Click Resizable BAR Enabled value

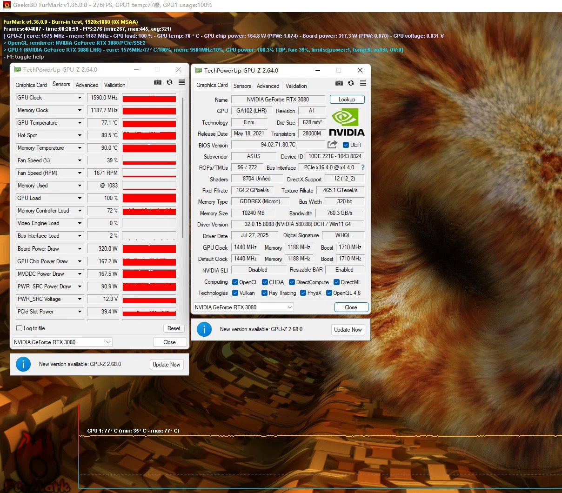click(345, 270)
